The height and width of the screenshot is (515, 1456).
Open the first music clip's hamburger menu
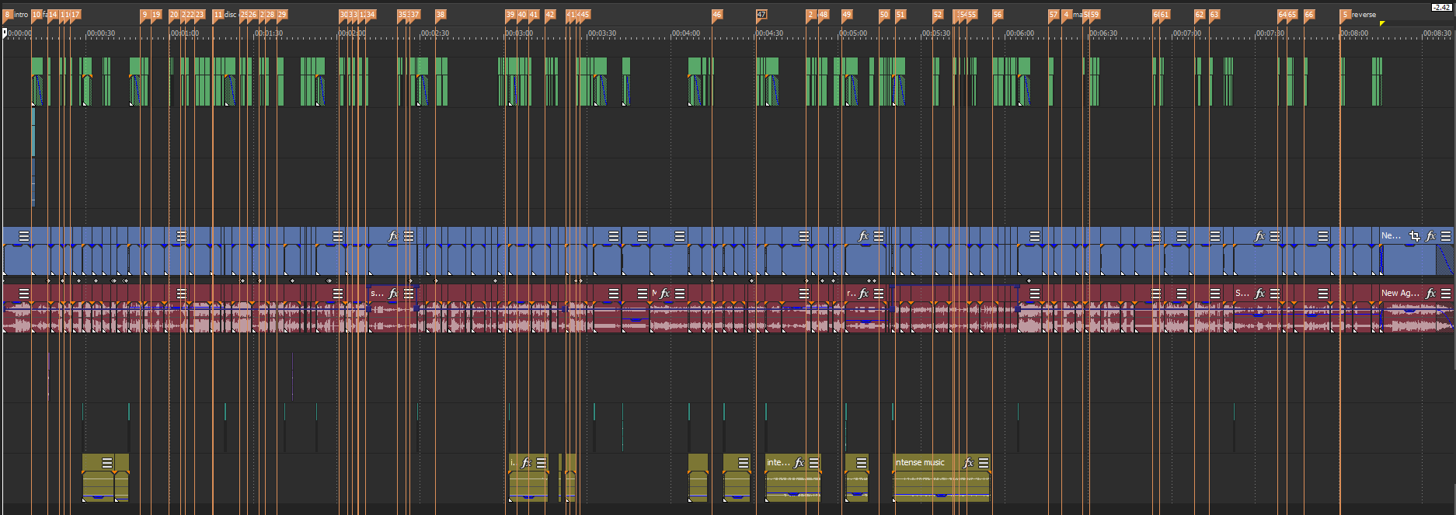click(x=107, y=463)
